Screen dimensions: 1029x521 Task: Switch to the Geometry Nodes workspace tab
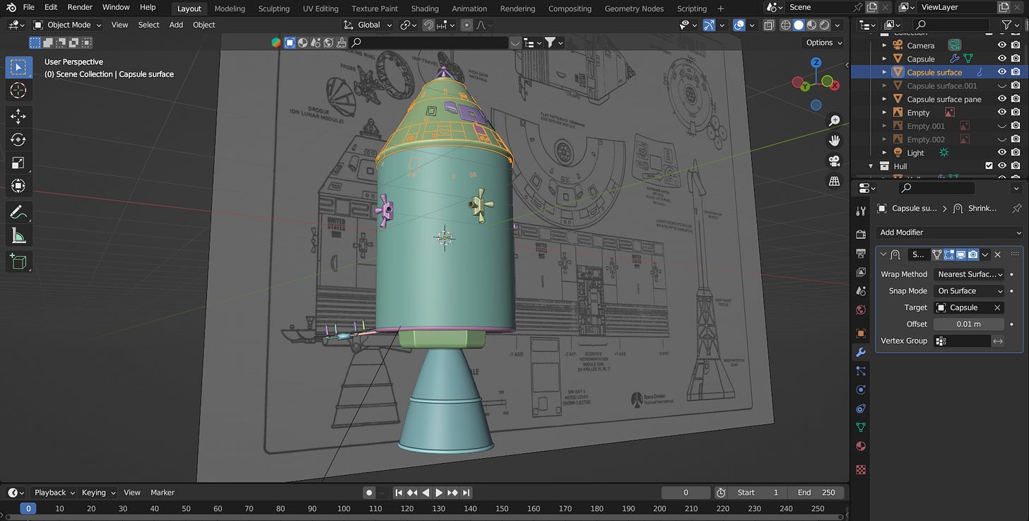[634, 8]
